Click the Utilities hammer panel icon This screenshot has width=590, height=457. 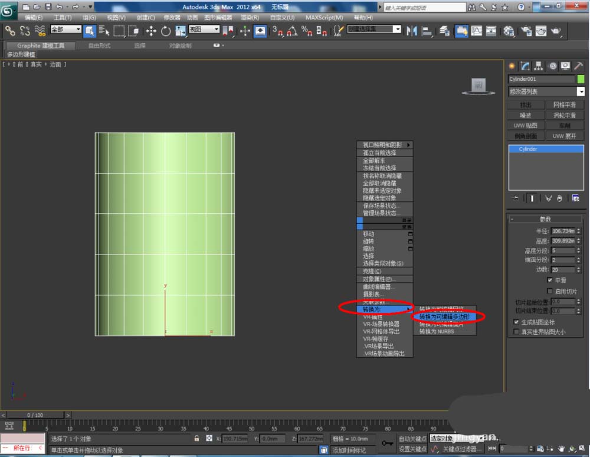(x=579, y=66)
